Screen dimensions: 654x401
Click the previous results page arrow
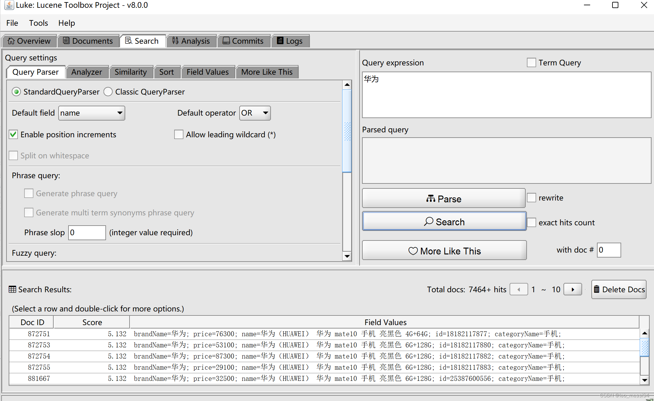pos(519,289)
